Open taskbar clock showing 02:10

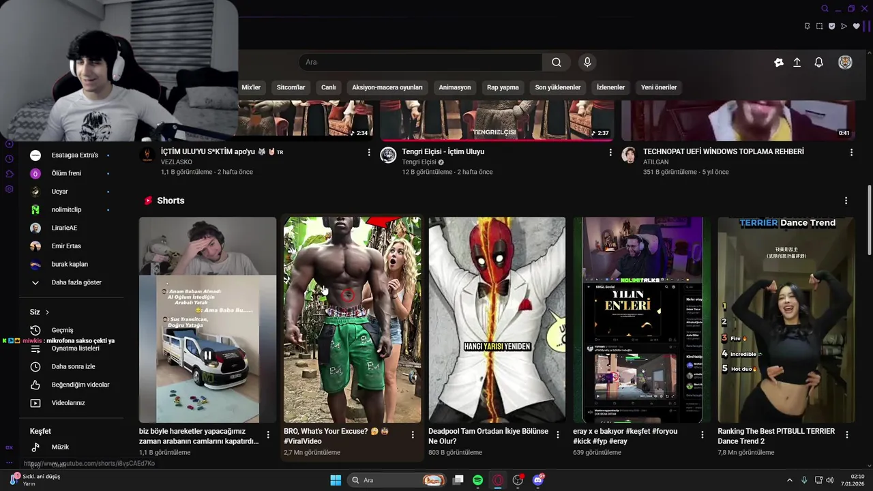[x=851, y=480]
